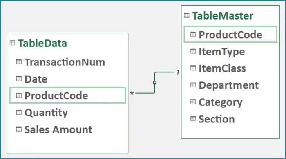Click the column icon next to TransactionNum
Image resolution: width=286 pixels, height=159 pixels.
[x=19, y=62]
